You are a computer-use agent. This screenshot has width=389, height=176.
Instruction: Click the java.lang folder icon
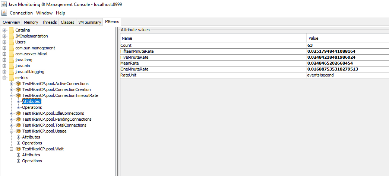click(12, 60)
